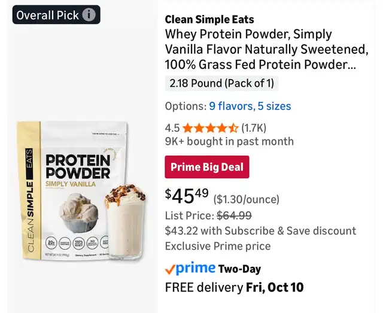
Task: Click the Subscribe & Save discount text
Action: [260, 230]
